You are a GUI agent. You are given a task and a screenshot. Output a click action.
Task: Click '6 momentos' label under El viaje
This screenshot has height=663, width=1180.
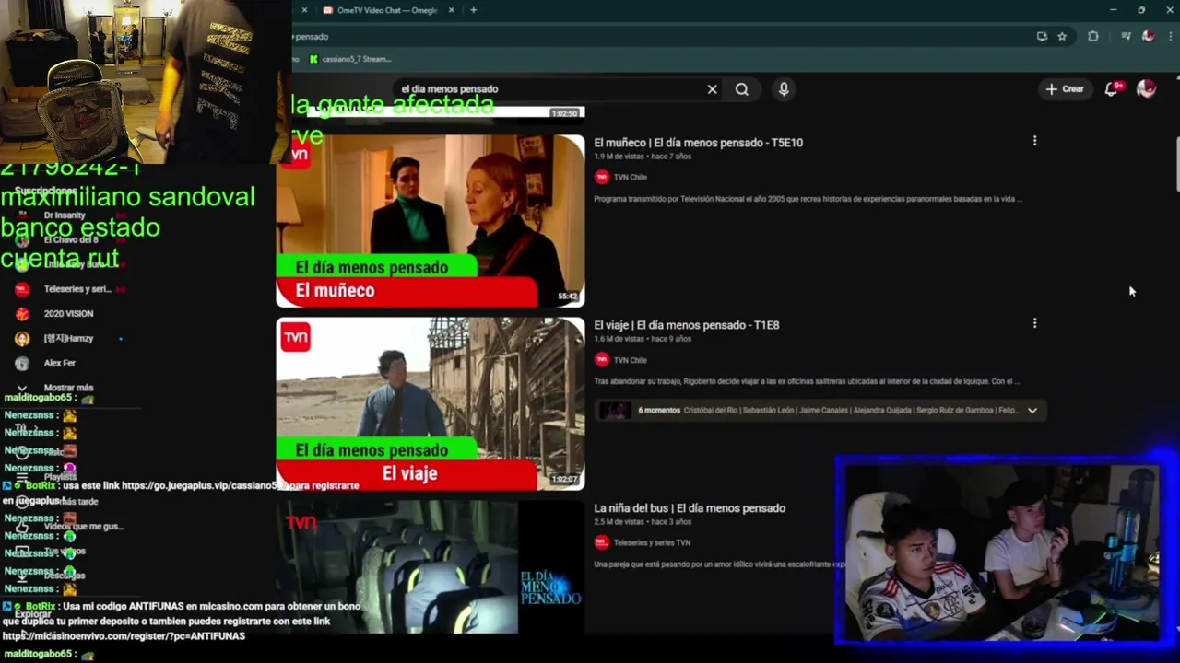click(x=659, y=411)
